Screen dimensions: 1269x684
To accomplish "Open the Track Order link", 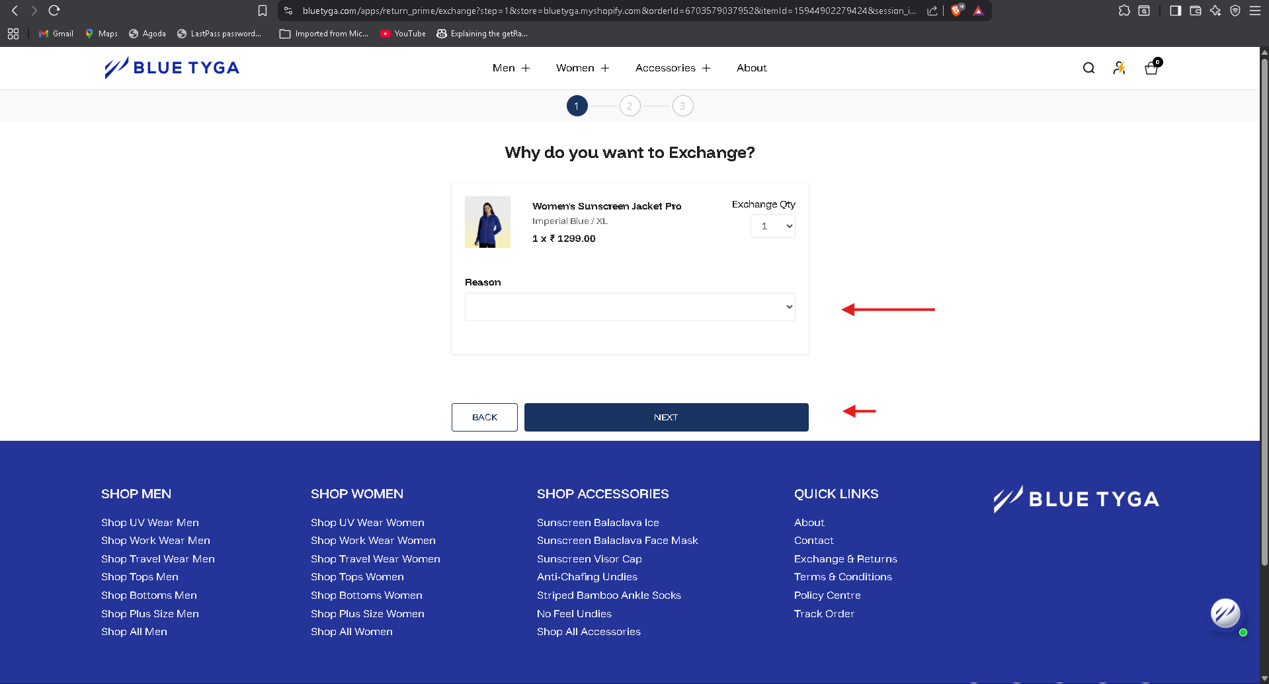I will tap(824, 614).
